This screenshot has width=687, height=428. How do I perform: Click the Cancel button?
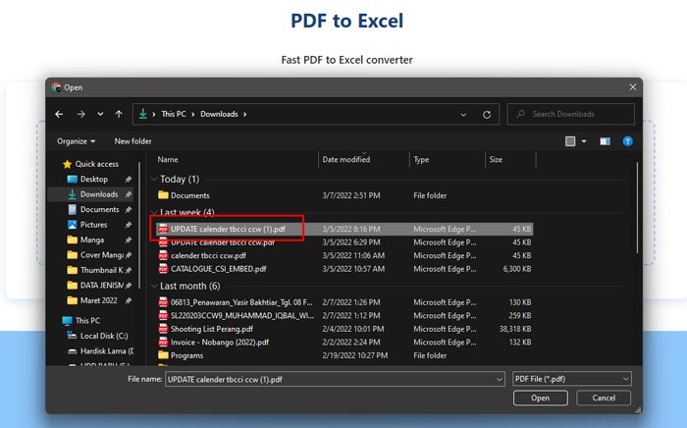[604, 398]
